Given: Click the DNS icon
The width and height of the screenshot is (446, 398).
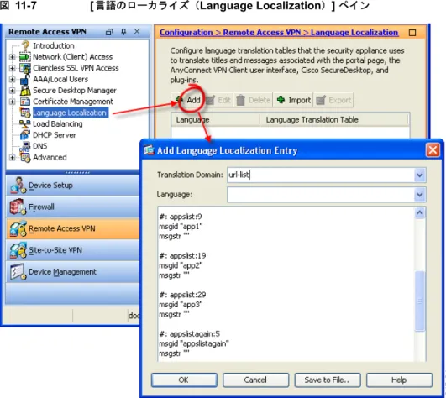Looking at the screenshot, I should [x=25, y=146].
